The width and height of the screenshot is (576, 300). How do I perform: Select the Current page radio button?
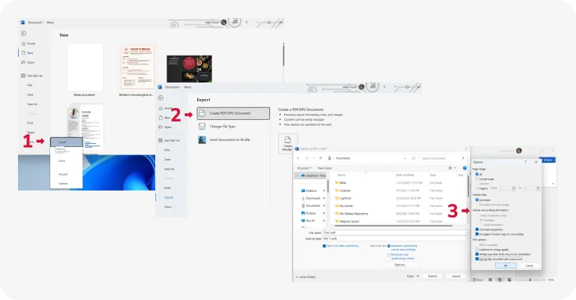click(x=477, y=178)
